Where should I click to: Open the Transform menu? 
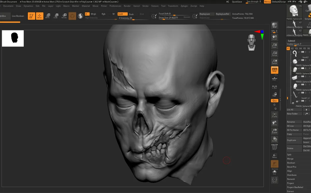173,6
